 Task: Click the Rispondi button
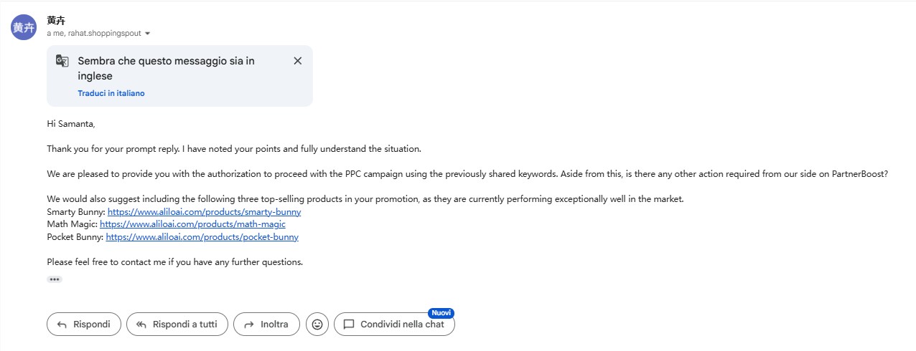click(x=84, y=324)
